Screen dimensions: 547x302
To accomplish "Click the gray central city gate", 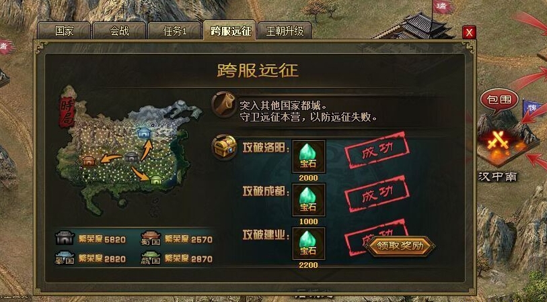I will [x=131, y=157].
